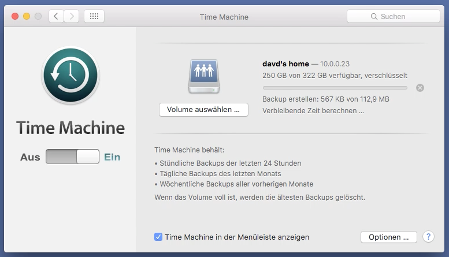
Task: Uncheck Time Machine in der Menüleiste anzeigen
Action: click(158, 237)
